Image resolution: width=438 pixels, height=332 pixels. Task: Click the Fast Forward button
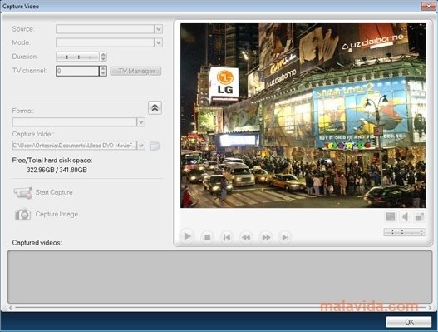pyautogui.click(x=266, y=237)
